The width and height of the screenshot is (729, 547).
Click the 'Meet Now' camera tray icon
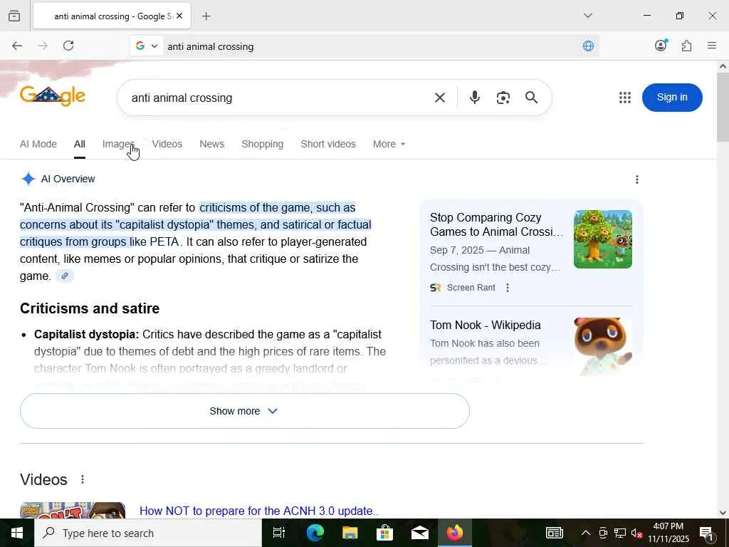pyautogui.click(x=603, y=533)
